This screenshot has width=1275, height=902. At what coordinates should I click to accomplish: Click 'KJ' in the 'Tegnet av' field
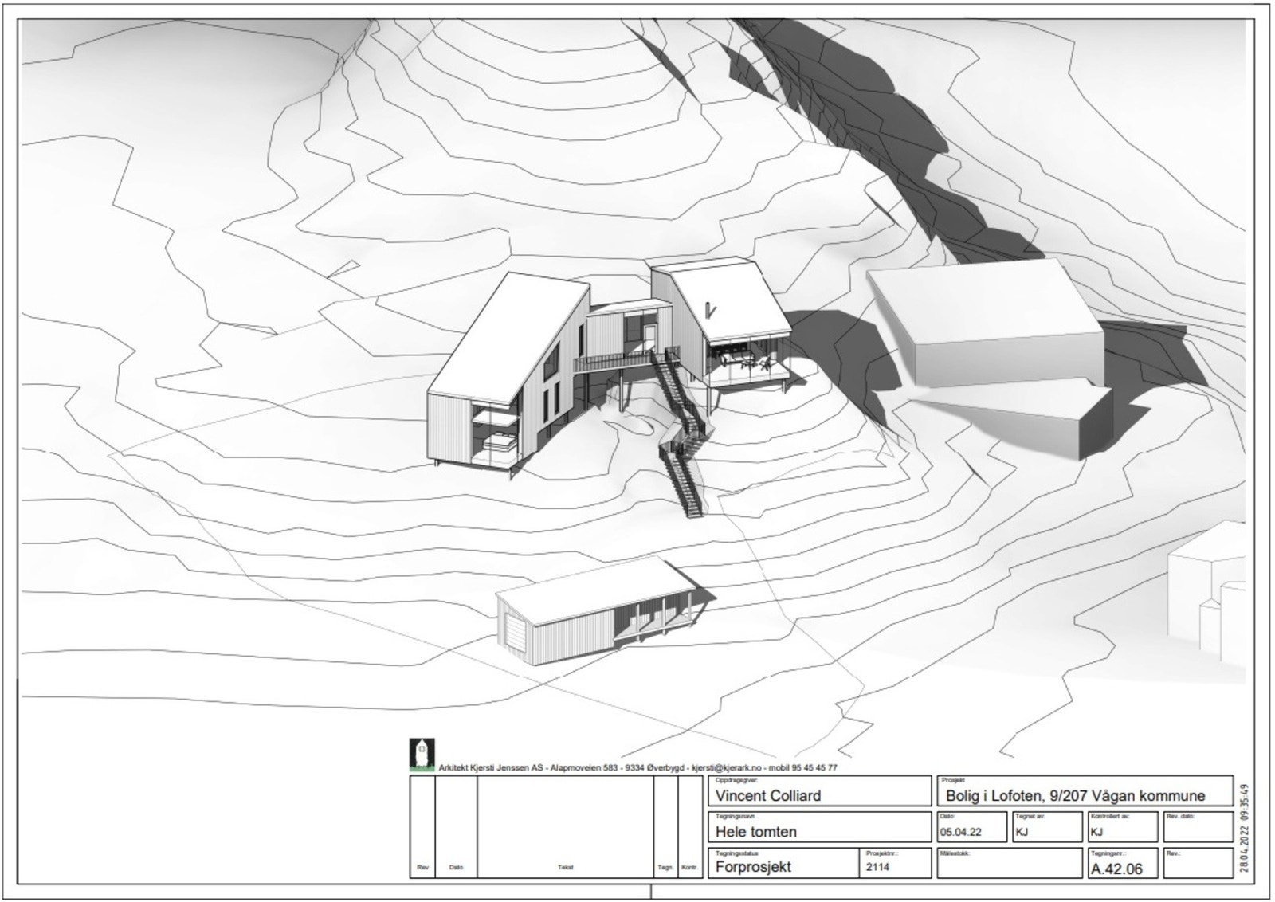pyautogui.click(x=1022, y=832)
